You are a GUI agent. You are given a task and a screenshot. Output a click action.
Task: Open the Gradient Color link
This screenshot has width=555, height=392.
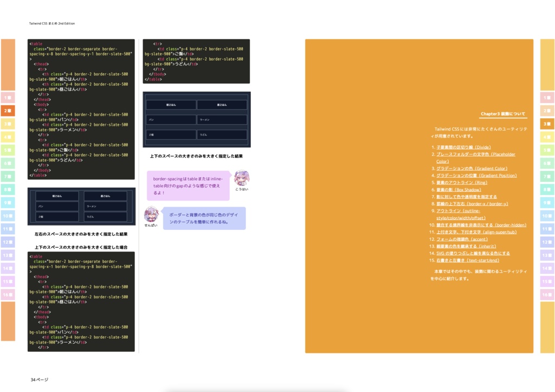[471, 169]
